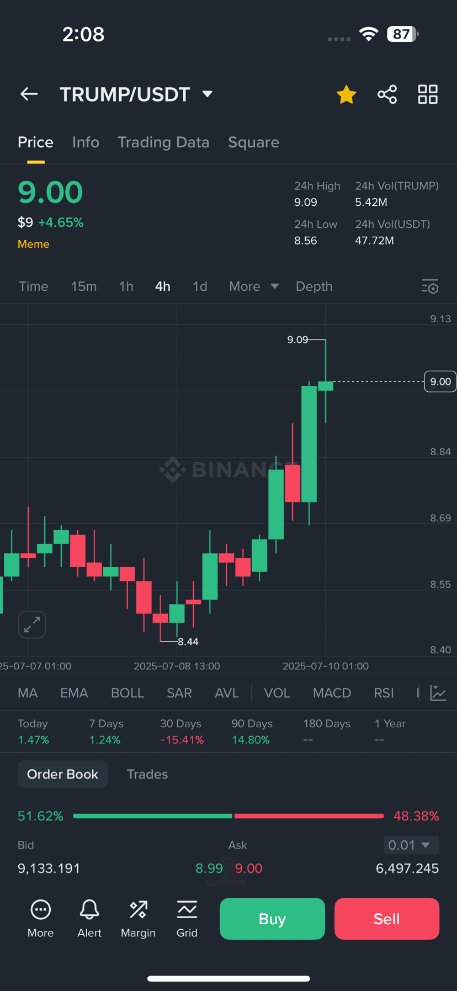Tap the 9.00 ask price in order book
Screen dimensions: 457x991
(249, 868)
